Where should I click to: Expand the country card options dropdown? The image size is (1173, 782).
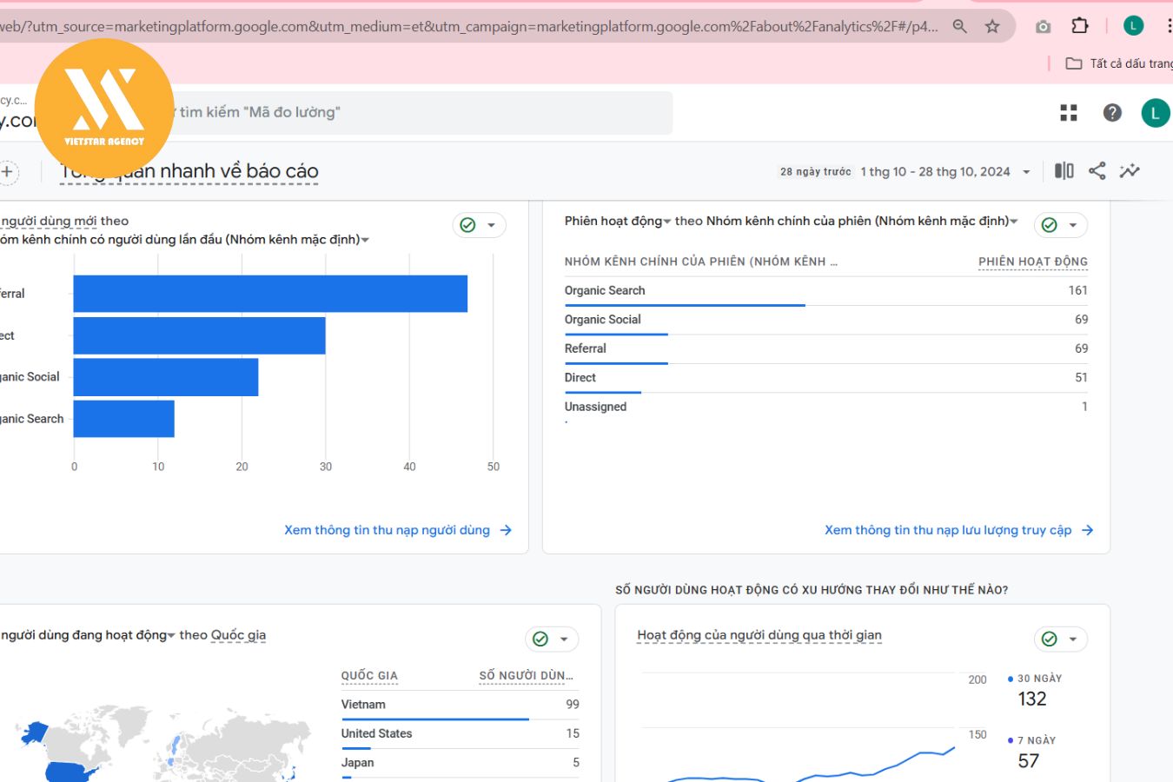(564, 640)
